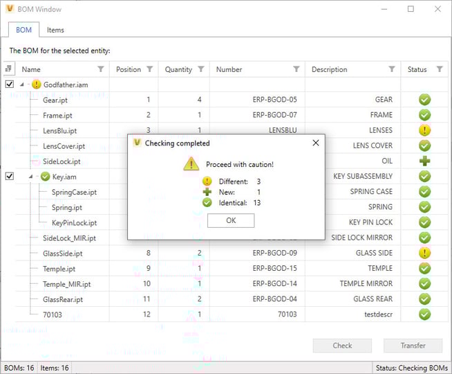Viewport: 452px width, 374px height.
Task: Select the BOM tab
Action: pyautogui.click(x=23, y=30)
